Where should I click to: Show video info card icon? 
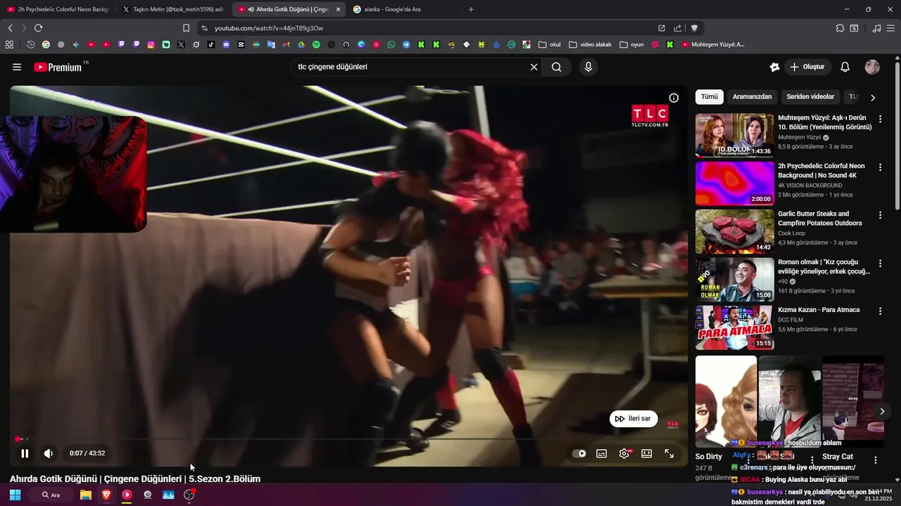tap(674, 98)
